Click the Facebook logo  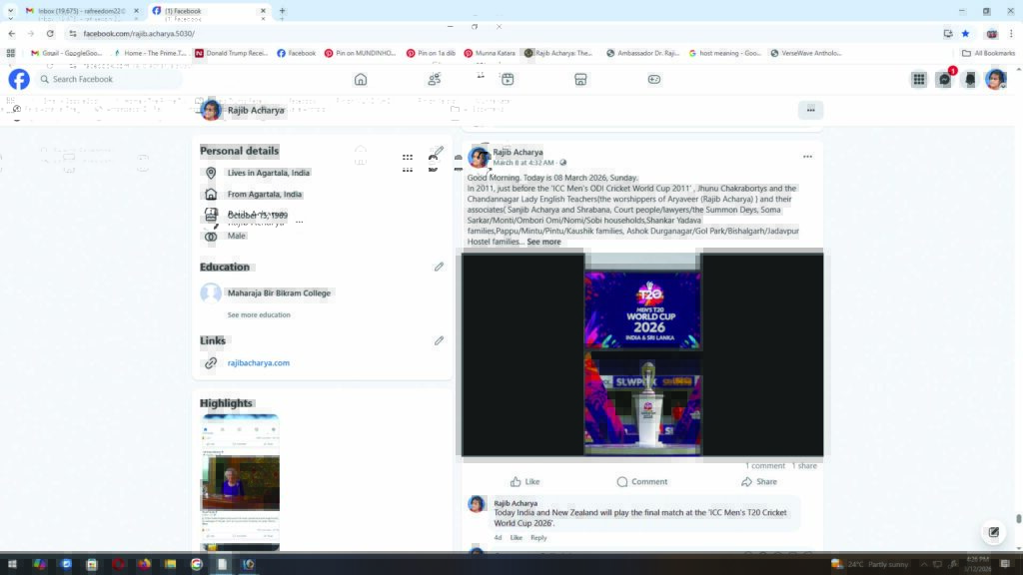(x=19, y=80)
